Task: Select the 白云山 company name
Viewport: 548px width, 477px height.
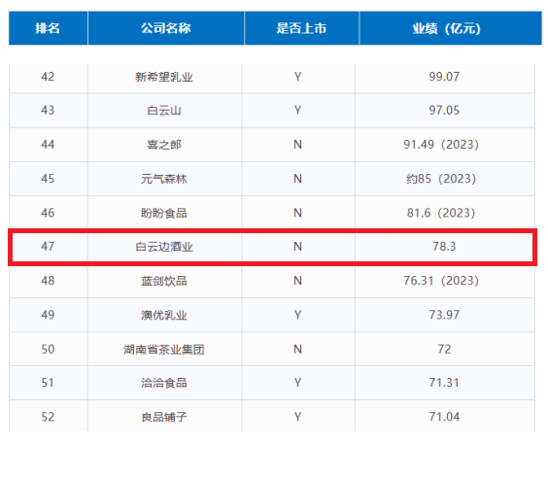Action: pyautogui.click(x=164, y=111)
